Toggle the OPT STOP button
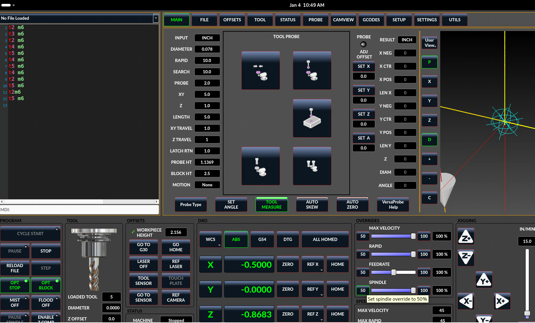535x323 pixels. [x=15, y=285]
